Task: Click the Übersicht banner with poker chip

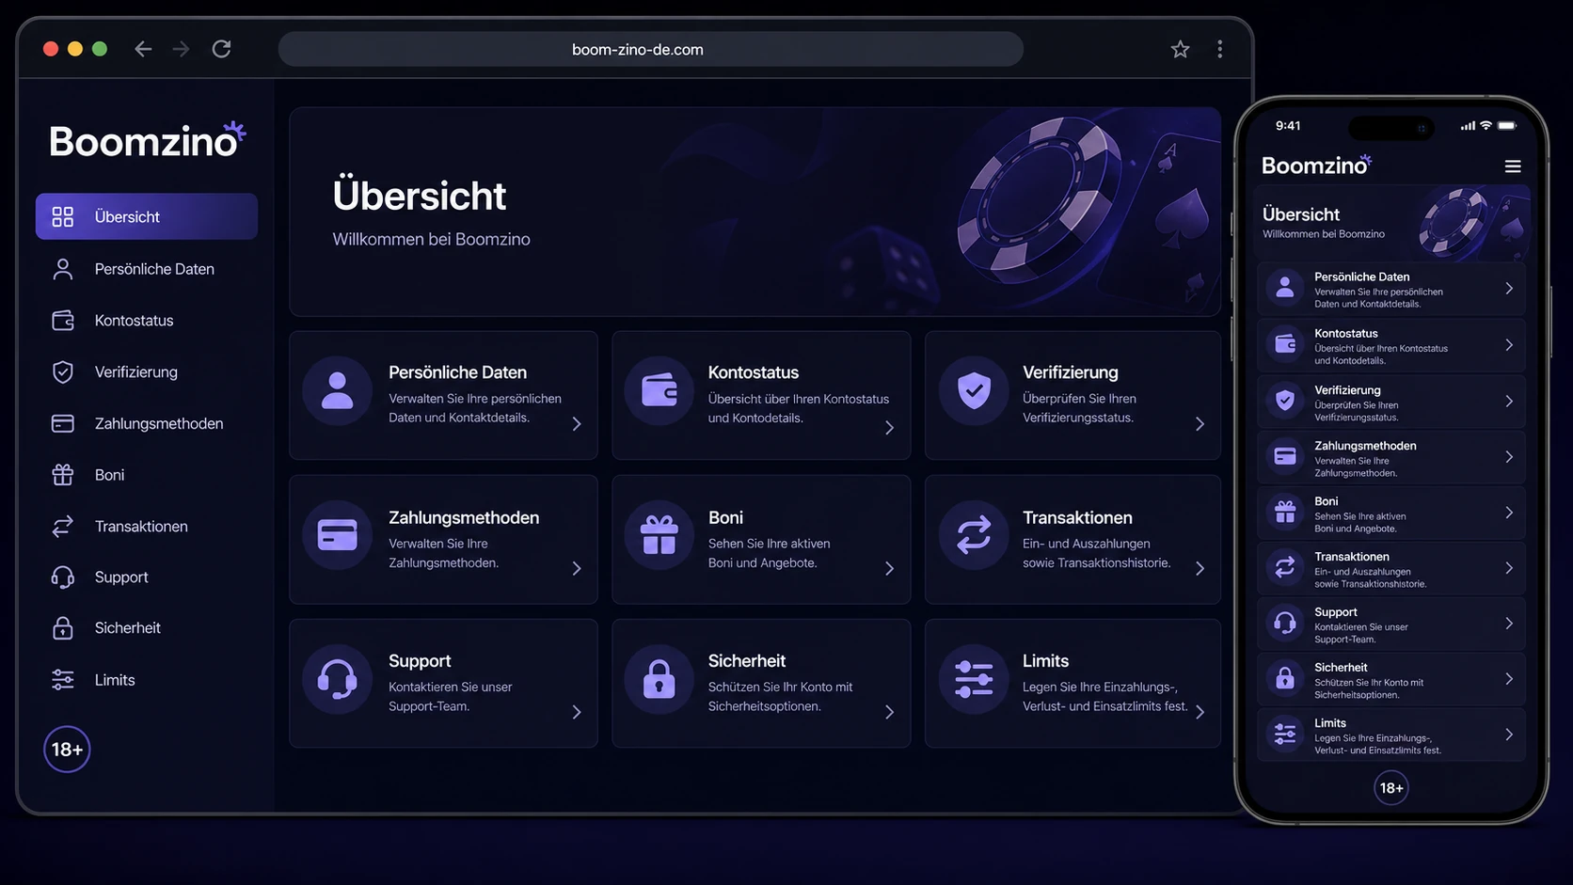Action: click(x=755, y=212)
